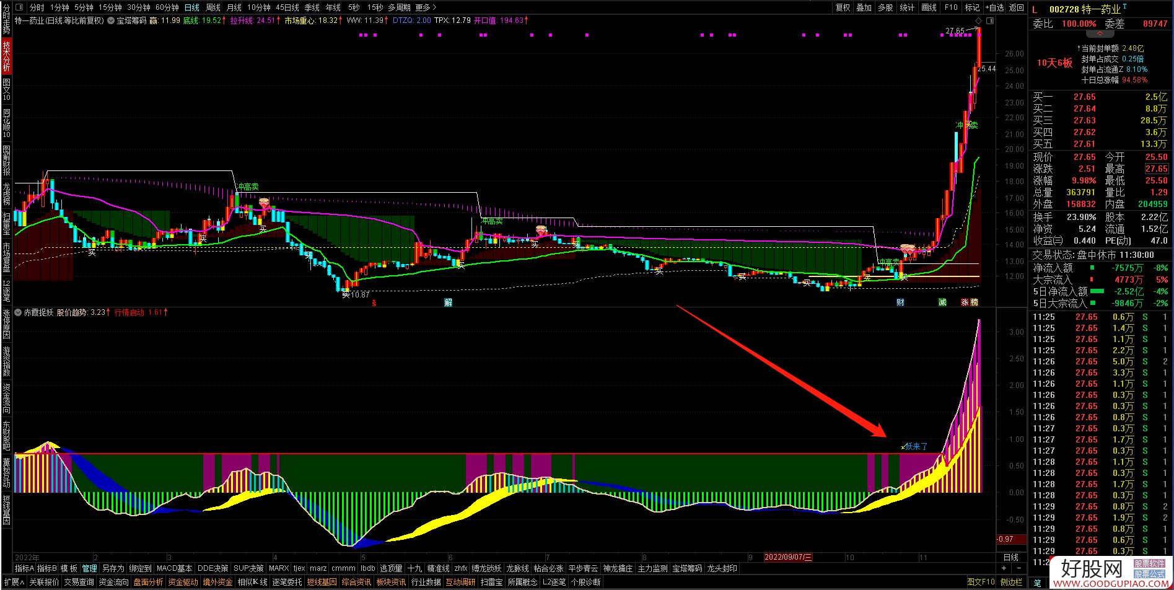This screenshot has height=590, width=1174.
Task: Open the 扫雷宝 sidebar item
Action: pyautogui.click(x=6, y=223)
